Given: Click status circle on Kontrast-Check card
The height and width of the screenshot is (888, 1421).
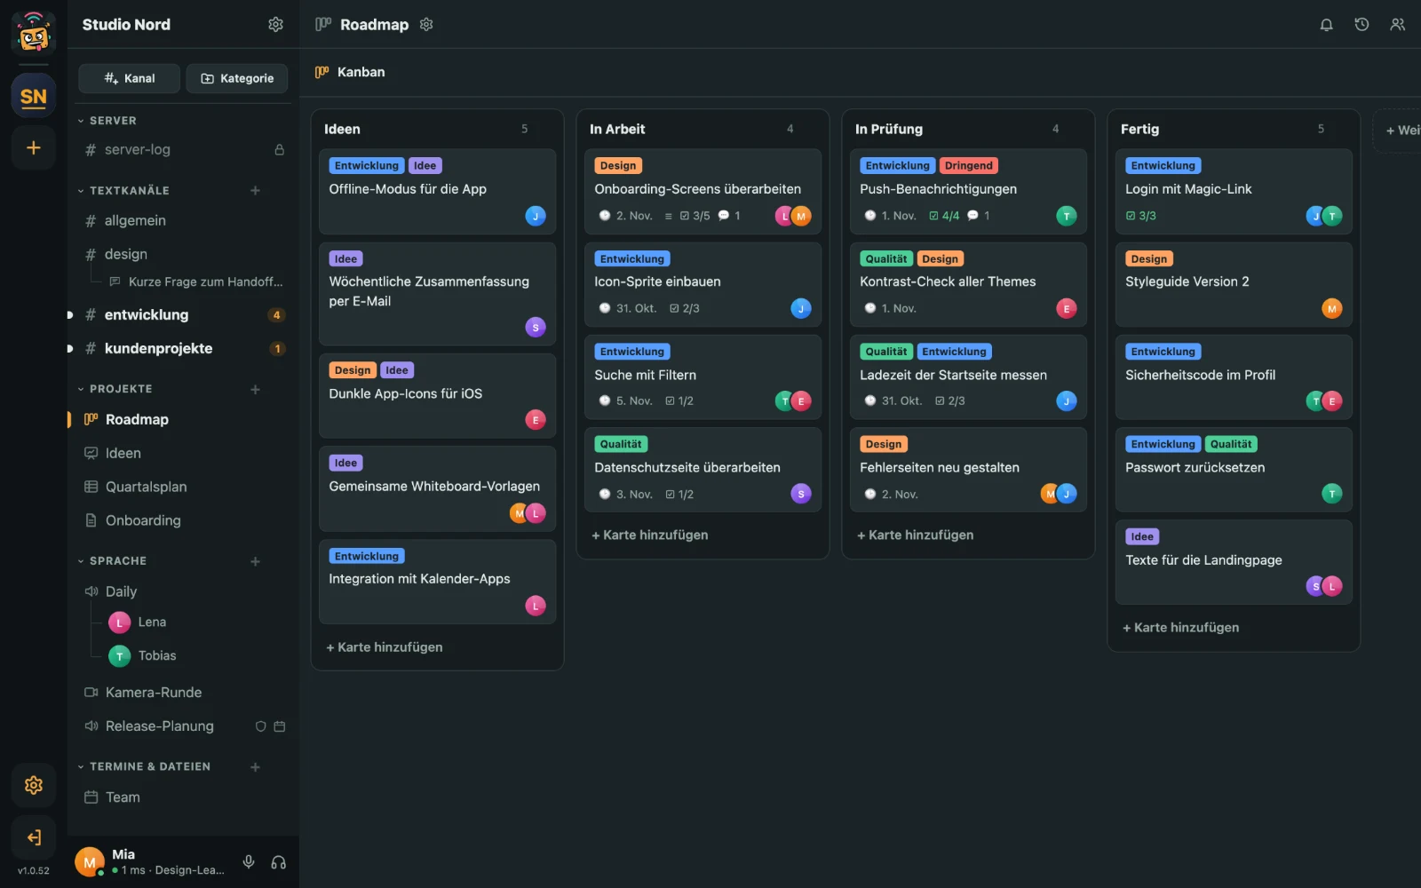Looking at the screenshot, I should pyautogui.click(x=870, y=308).
